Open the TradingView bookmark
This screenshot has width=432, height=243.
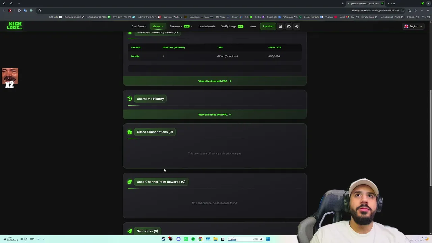[201, 17]
